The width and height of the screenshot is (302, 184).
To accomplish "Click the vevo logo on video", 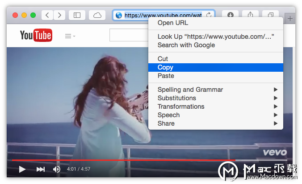I will click(275, 152).
